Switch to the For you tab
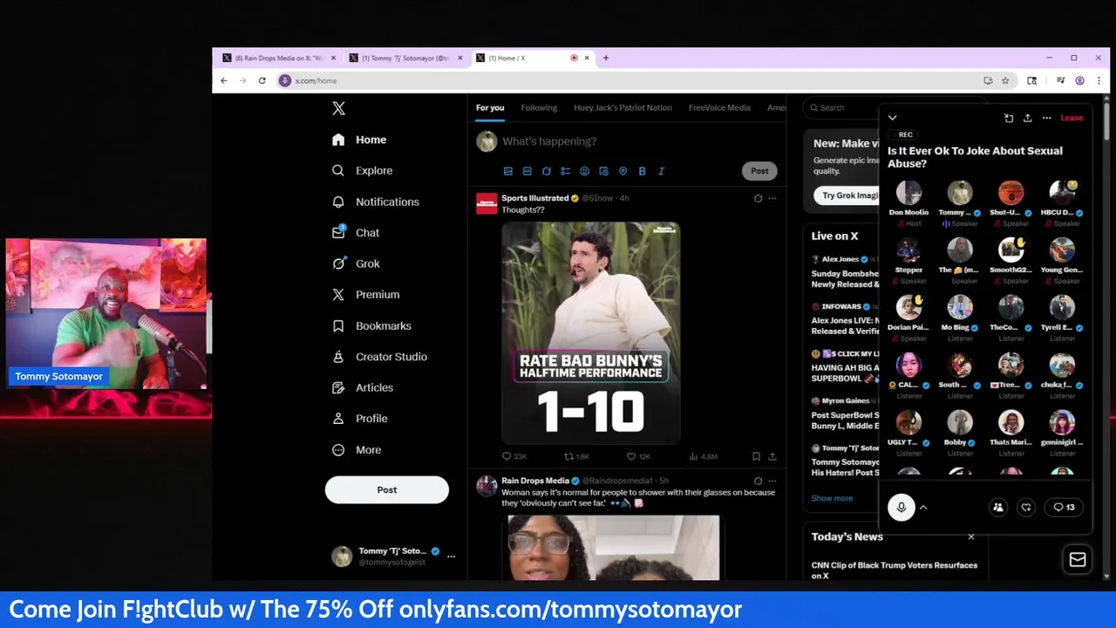Screen dimensions: 1116x628 click(x=490, y=107)
